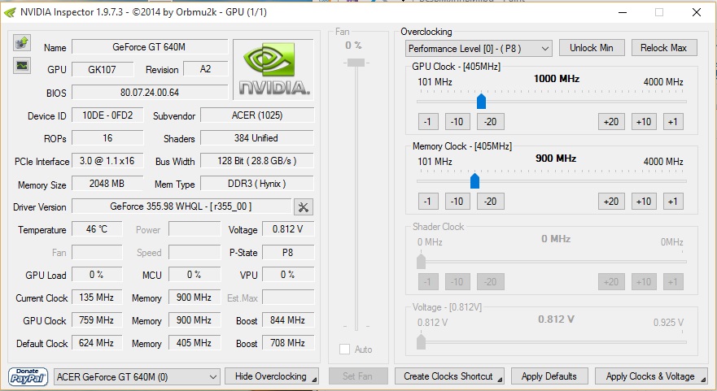Click the Voltage value 0.812 V
This screenshot has height=391, width=717.
coord(288,229)
